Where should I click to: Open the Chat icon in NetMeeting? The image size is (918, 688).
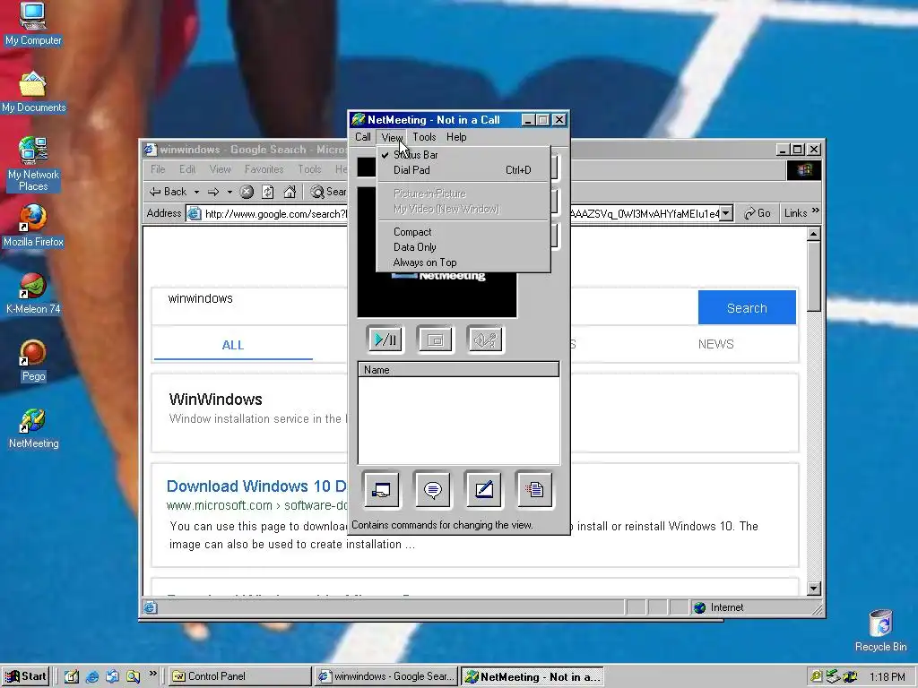click(433, 489)
